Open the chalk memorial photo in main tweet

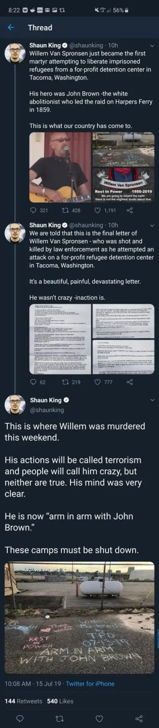tap(79, 618)
